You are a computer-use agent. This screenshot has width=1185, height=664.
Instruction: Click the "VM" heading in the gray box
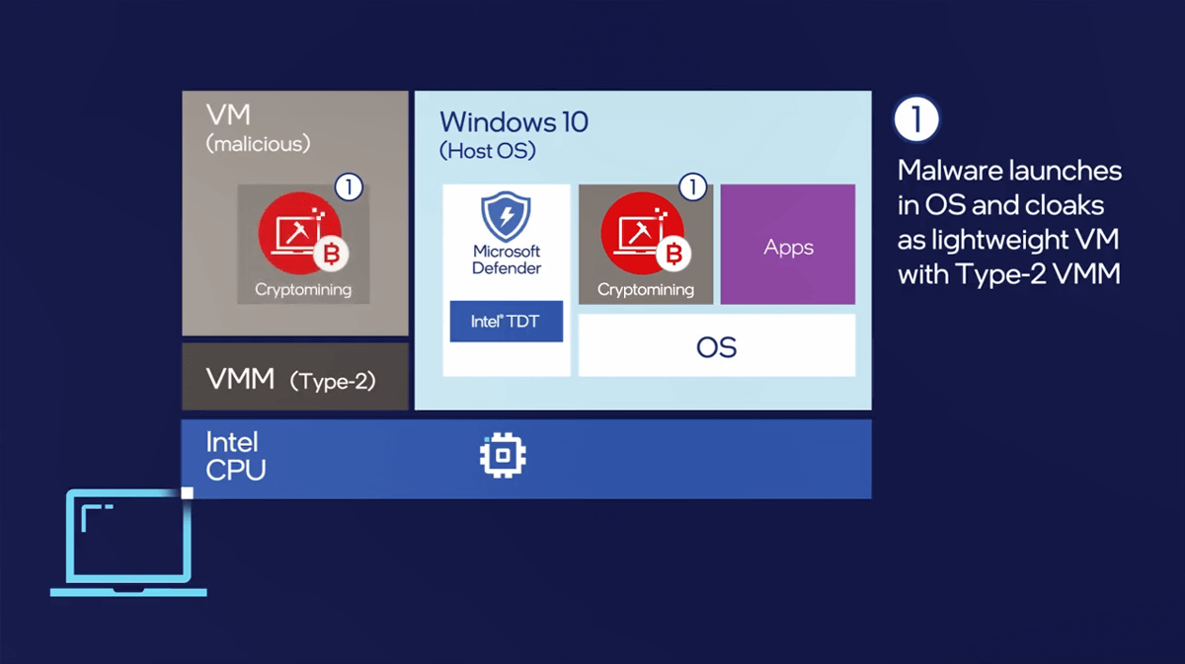click(x=227, y=115)
